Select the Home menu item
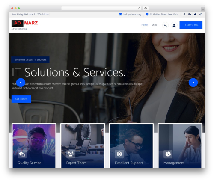 pos(144,25)
